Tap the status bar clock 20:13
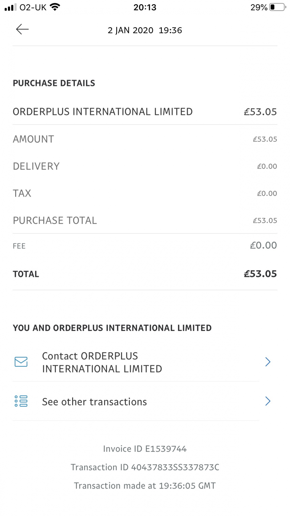Screen dimensions: 290x516 click(145, 7)
